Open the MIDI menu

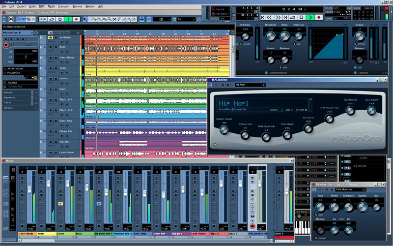pyautogui.click(x=42, y=6)
